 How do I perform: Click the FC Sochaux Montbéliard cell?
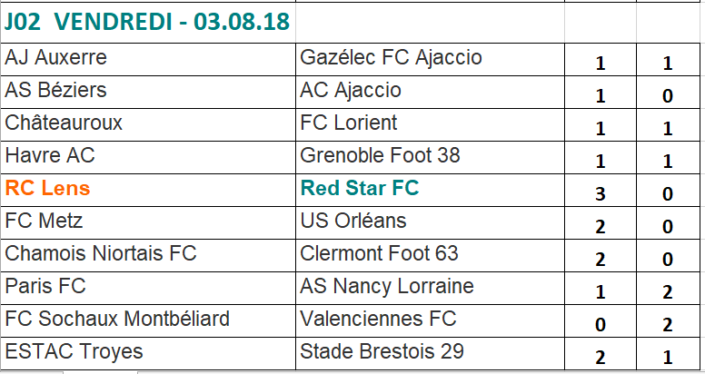(x=116, y=319)
